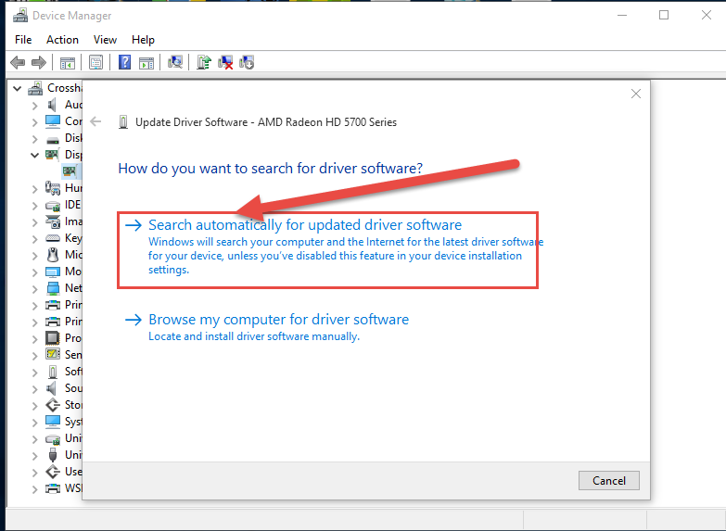The height and width of the screenshot is (531, 726).
Task: Toggle the Show/Hide Console Tree toolbar icon
Action: coord(68,62)
